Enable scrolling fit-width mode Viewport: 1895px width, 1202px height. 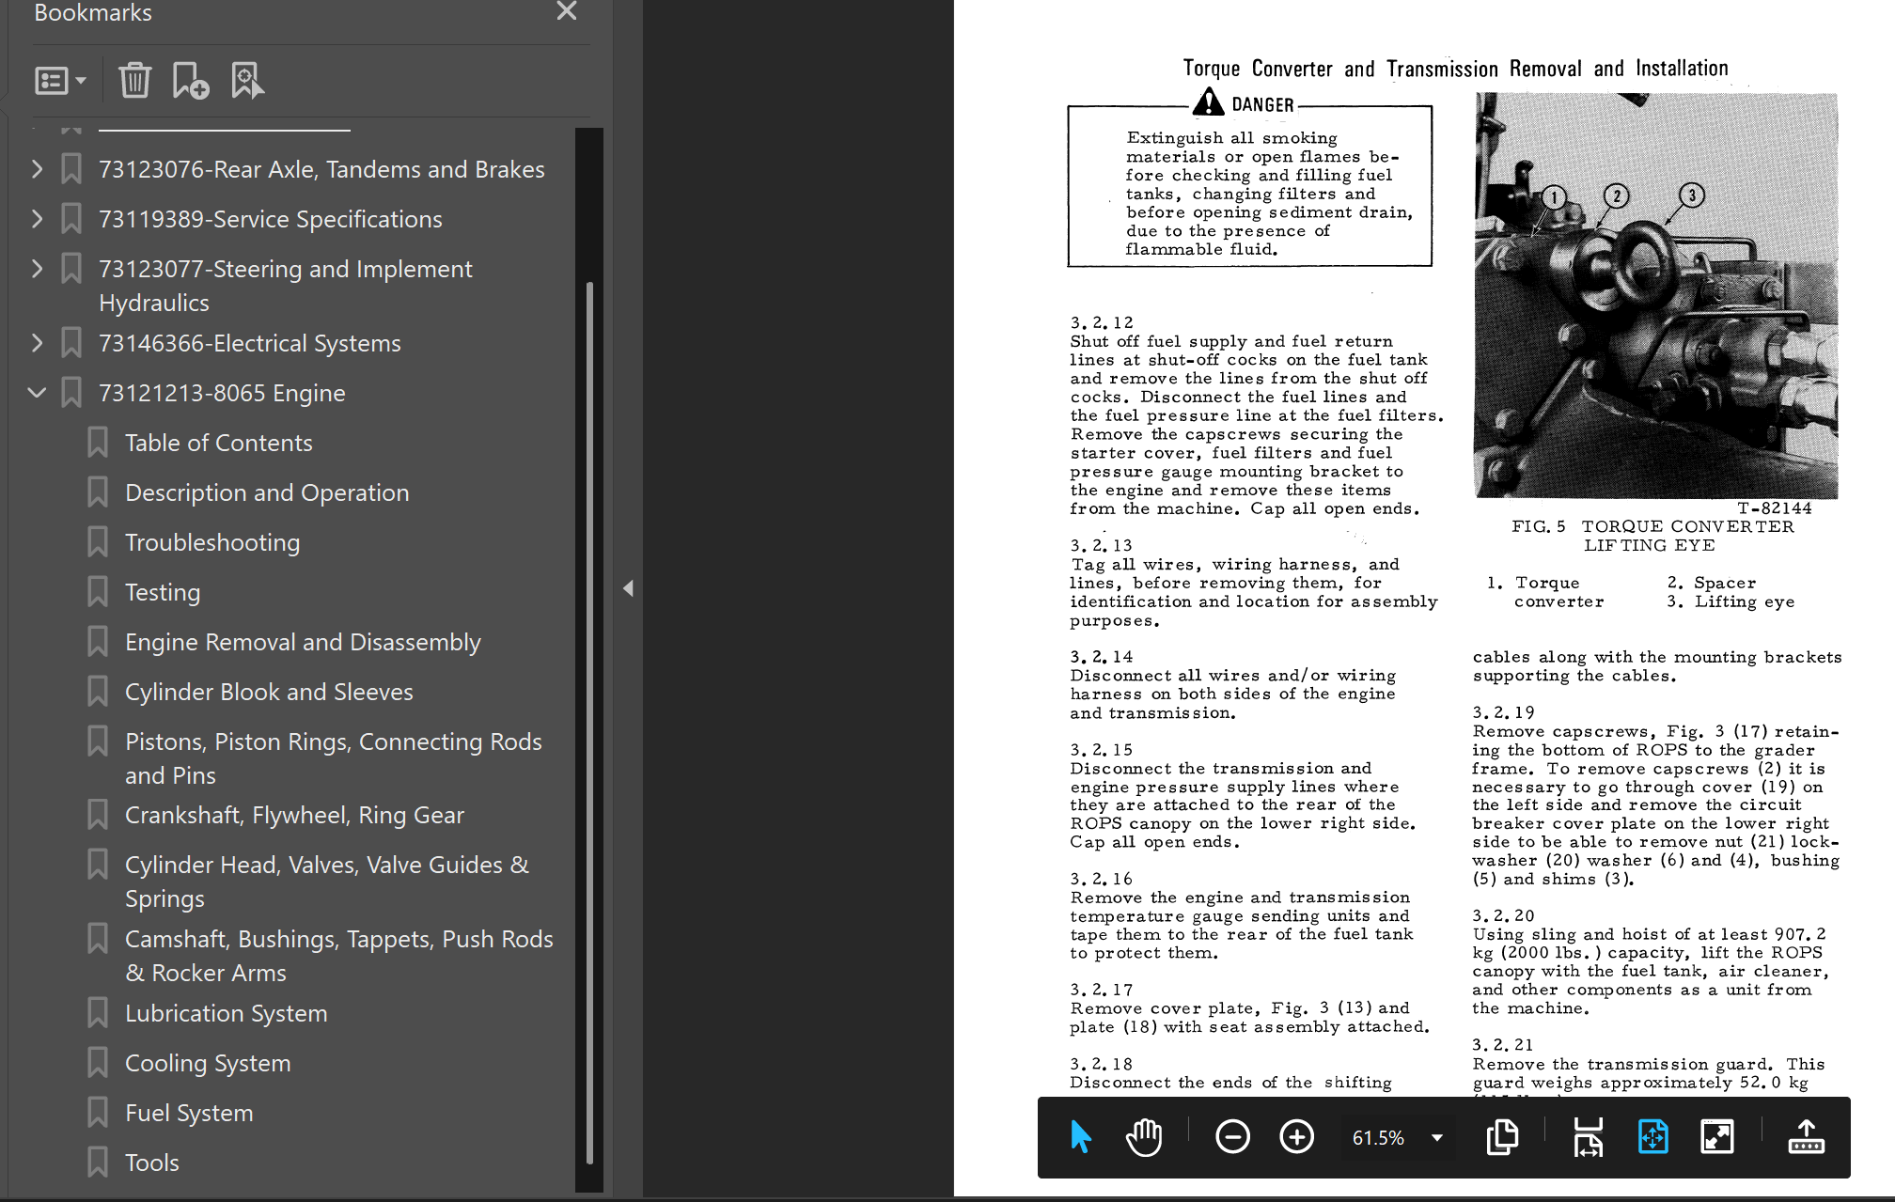(x=1589, y=1137)
